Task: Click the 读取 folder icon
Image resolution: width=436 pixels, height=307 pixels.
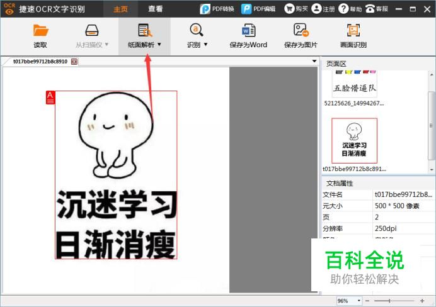Action: click(40, 30)
